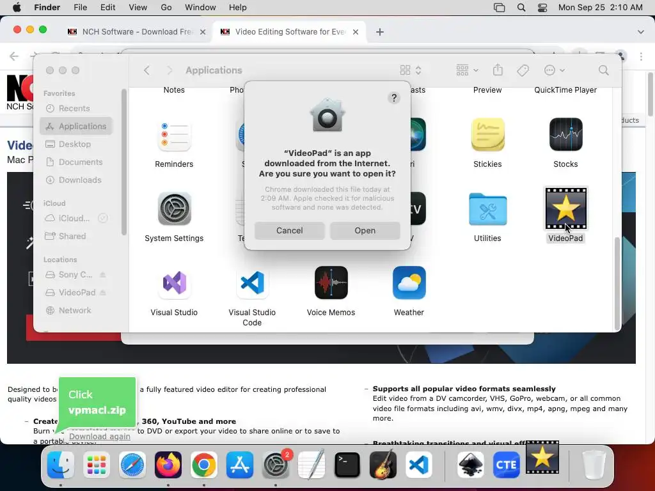Click the Download again link
This screenshot has width=655, height=491.
coord(99,436)
